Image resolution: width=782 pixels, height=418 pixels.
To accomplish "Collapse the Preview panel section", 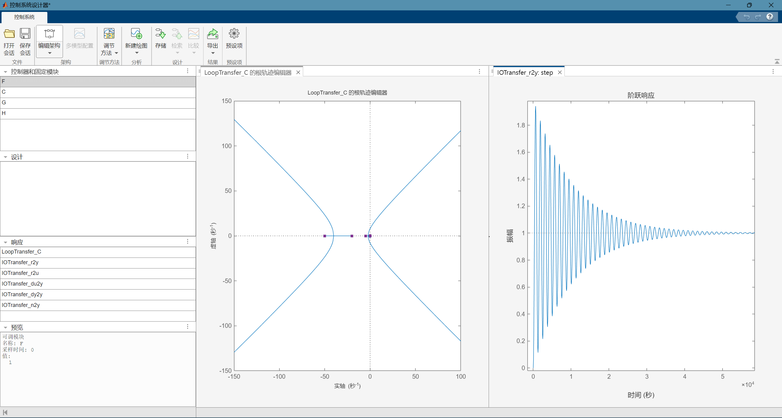I will pos(6,328).
